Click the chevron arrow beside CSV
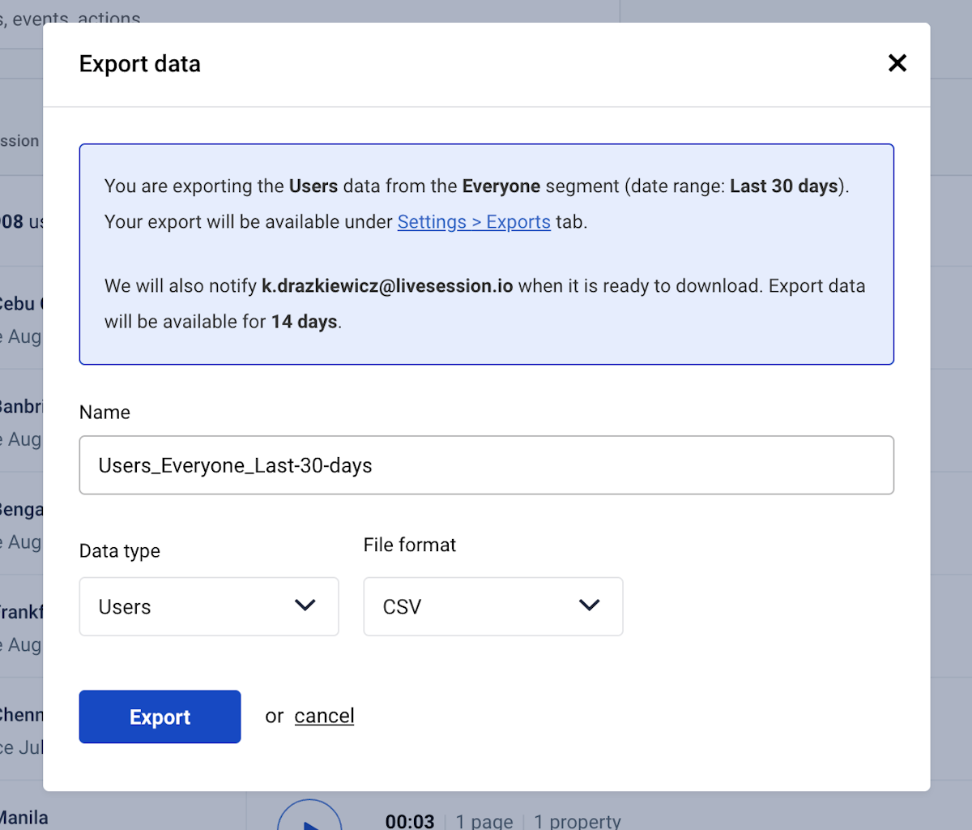Image resolution: width=972 pixels, height=830 pixels. point(590,605)
